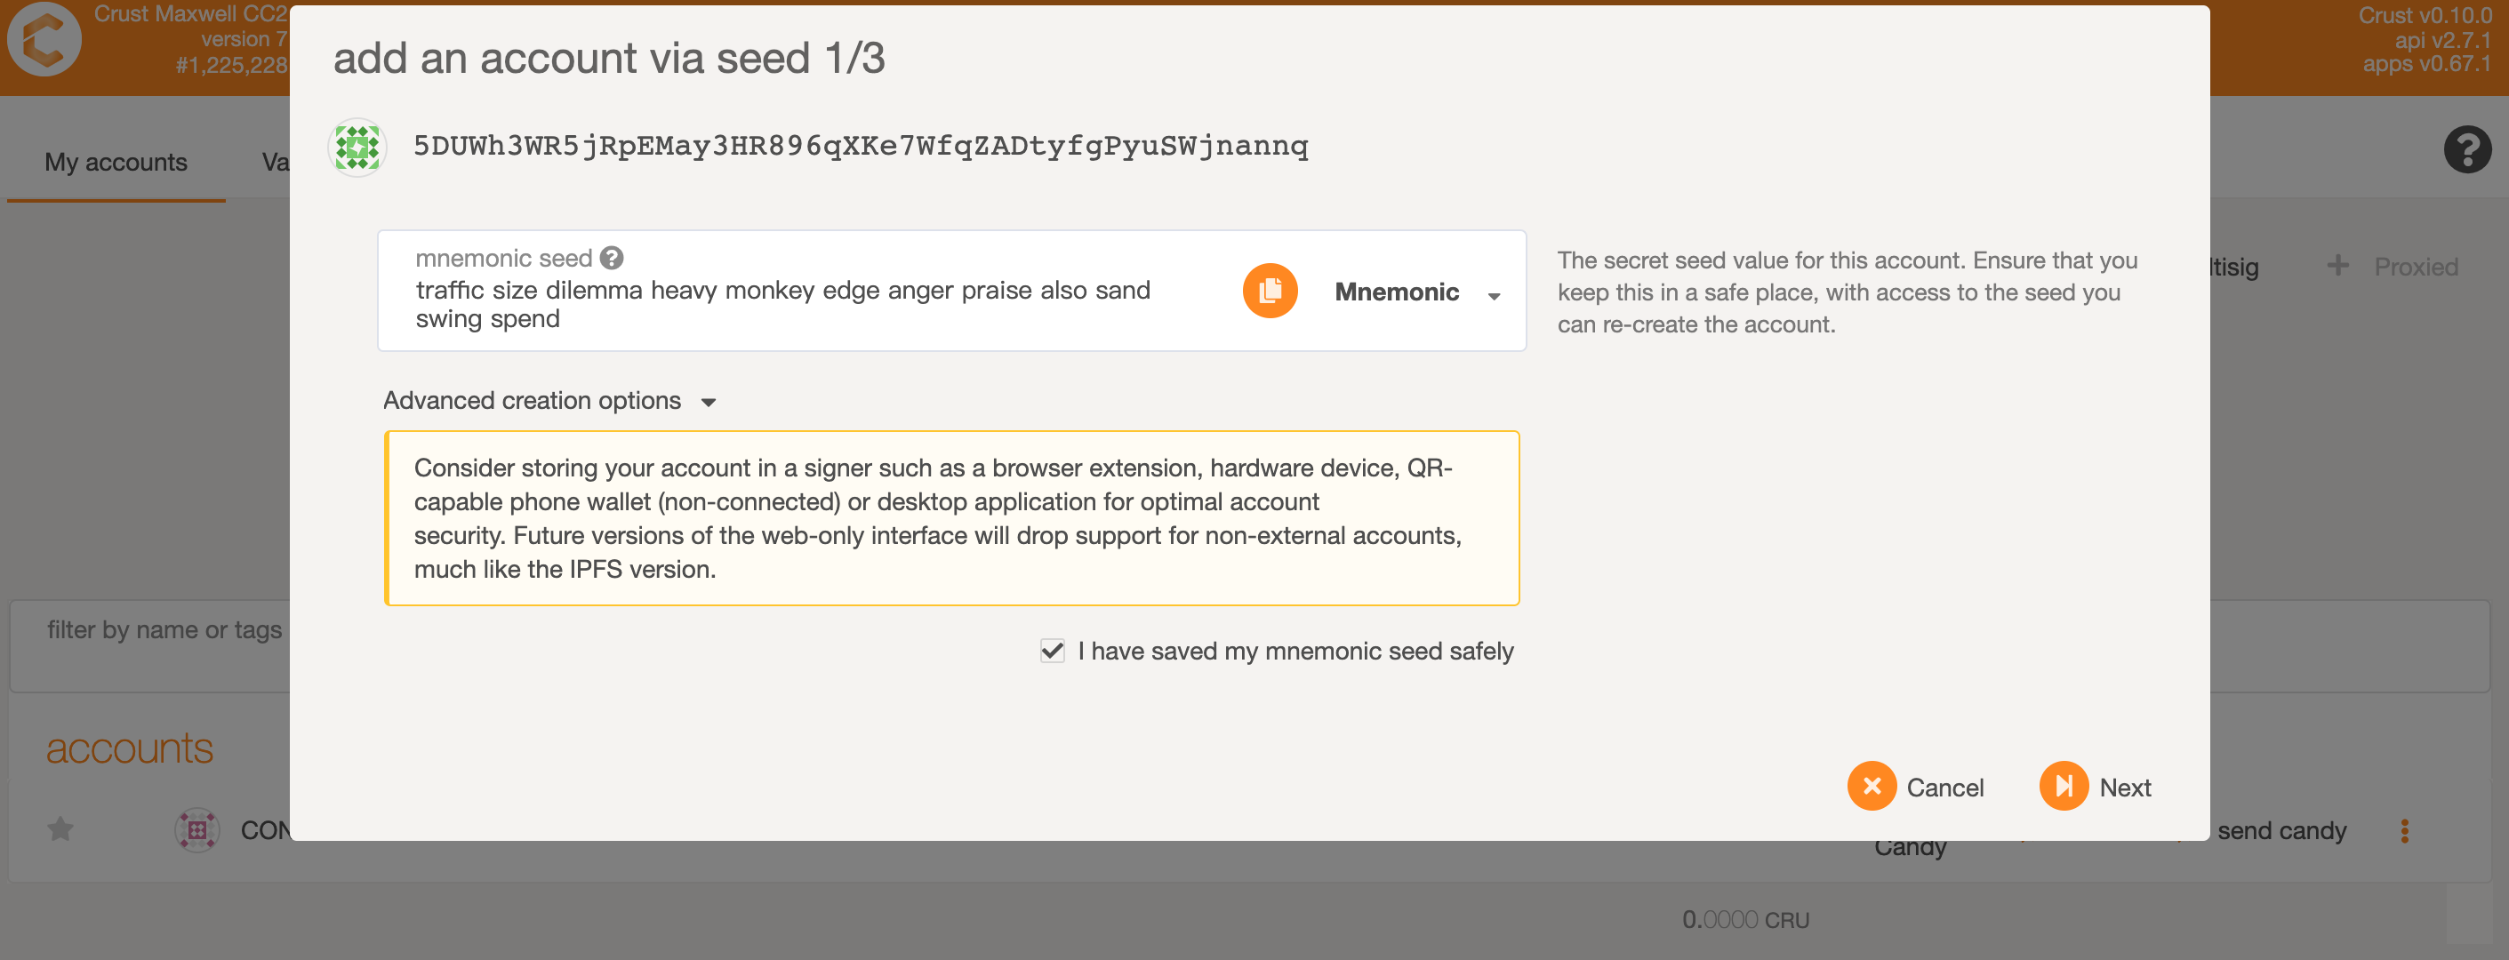This screenshot has width=2509, height=960.
Task: Click the Cancel button label
Action: pyautogui.click(x=1944, y=788)
